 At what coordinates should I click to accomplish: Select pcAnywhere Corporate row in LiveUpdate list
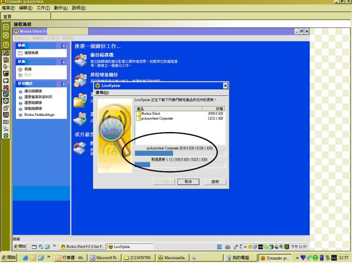pyautogui.click(x=180, y=118)
